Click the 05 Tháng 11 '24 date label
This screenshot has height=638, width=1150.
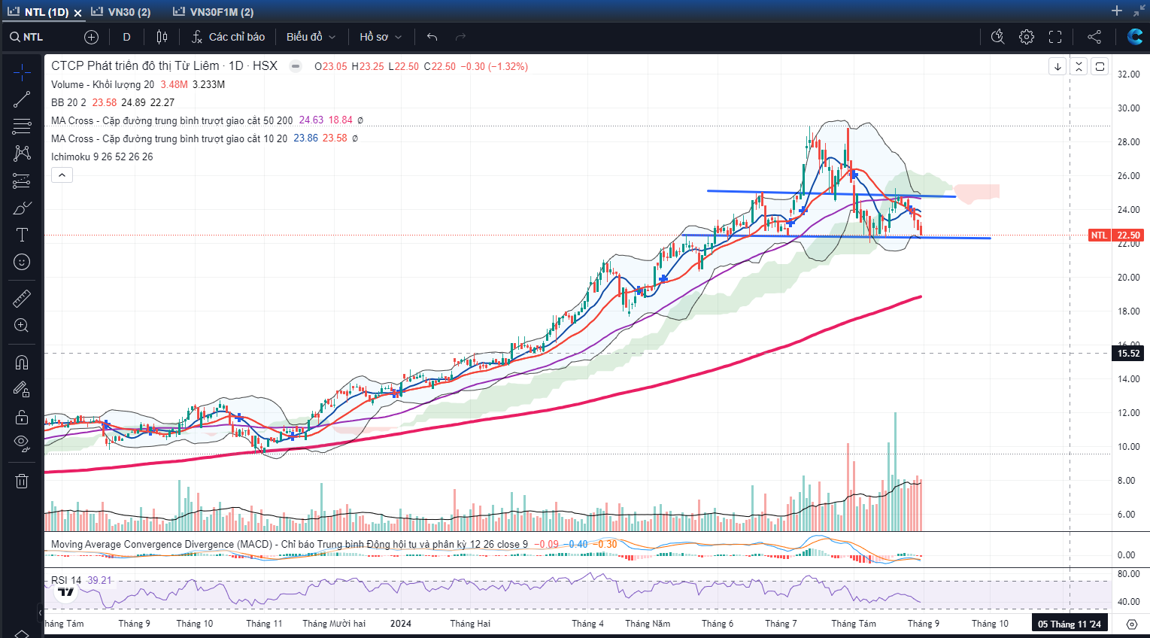[1070, 624]
